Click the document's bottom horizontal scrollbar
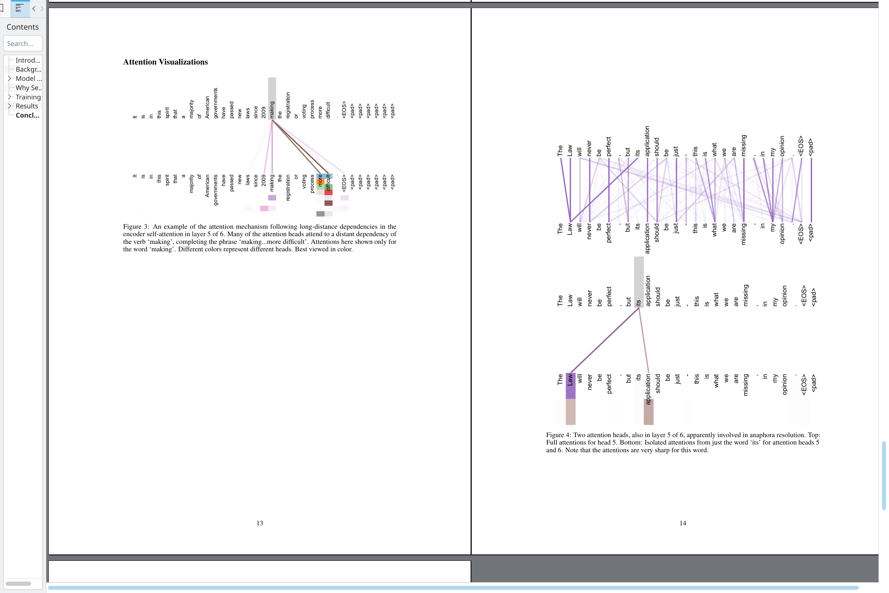The width and height of the screenshot is (889, 593). tap(453, 588)
